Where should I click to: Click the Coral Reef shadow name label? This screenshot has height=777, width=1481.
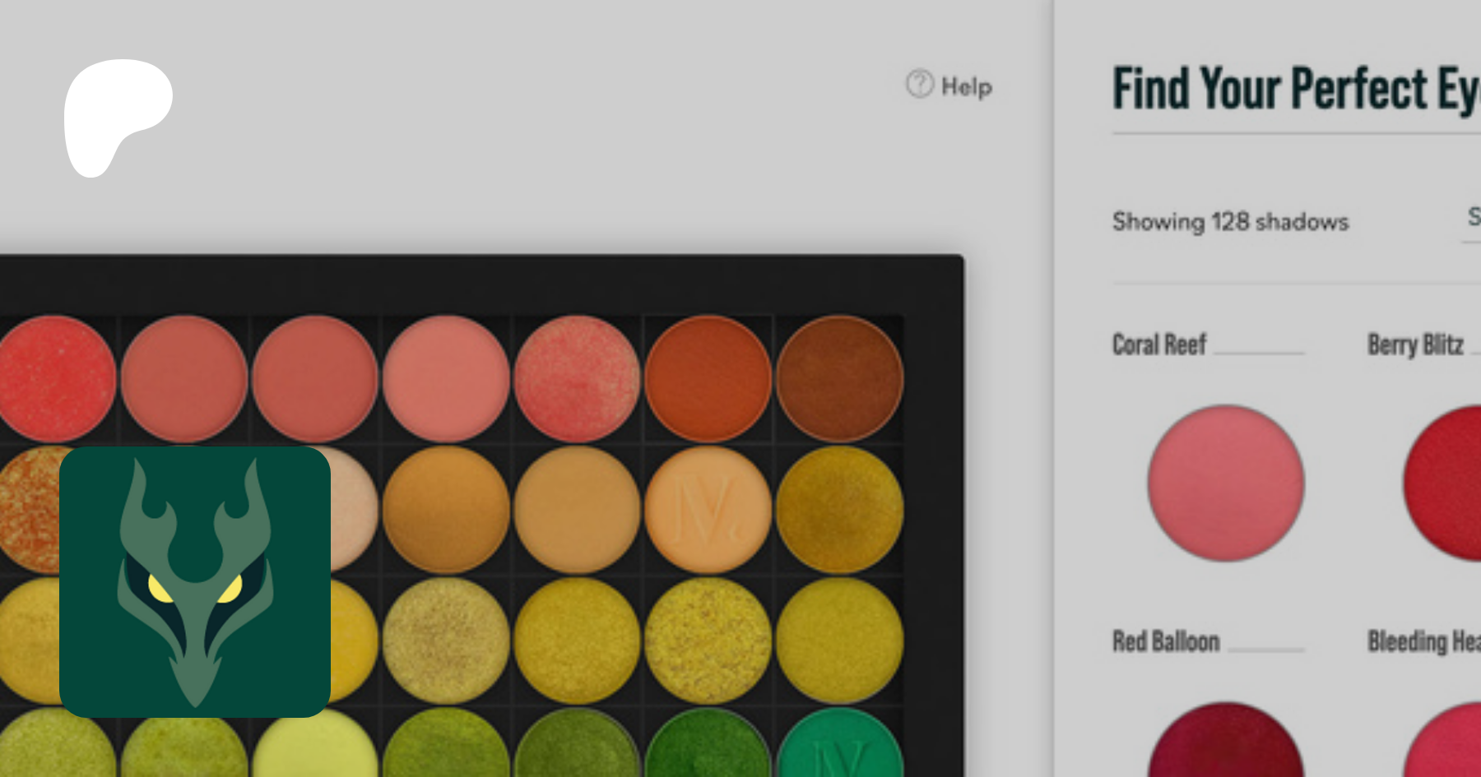pyautogui.click(x=1158, y=345)
